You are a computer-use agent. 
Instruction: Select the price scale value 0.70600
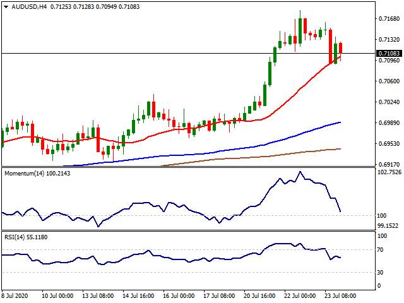point(389,81)
